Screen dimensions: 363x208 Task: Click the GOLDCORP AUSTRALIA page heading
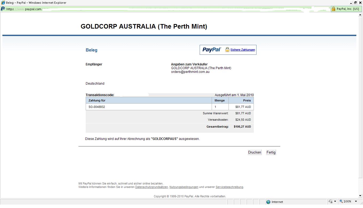coord(144,26)
